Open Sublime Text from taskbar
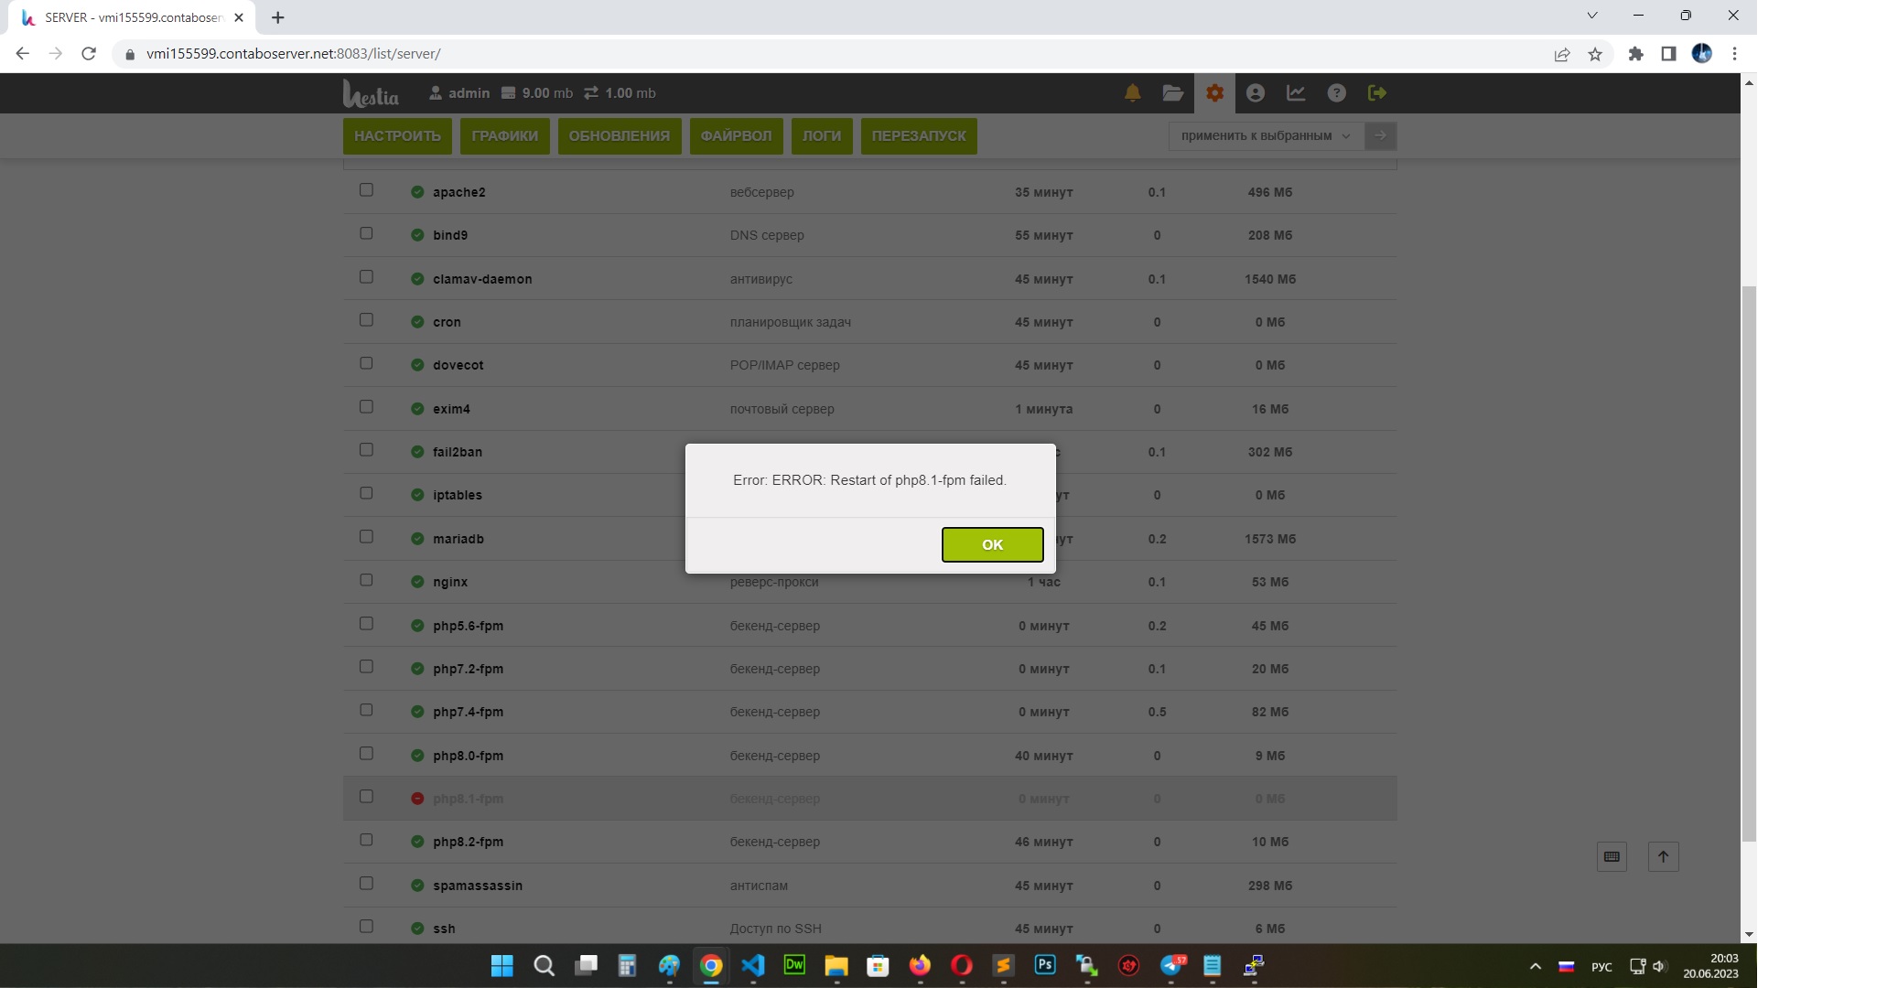Image resolution: width=1887 pixels, height=988 pixels. click(1003, 966)
